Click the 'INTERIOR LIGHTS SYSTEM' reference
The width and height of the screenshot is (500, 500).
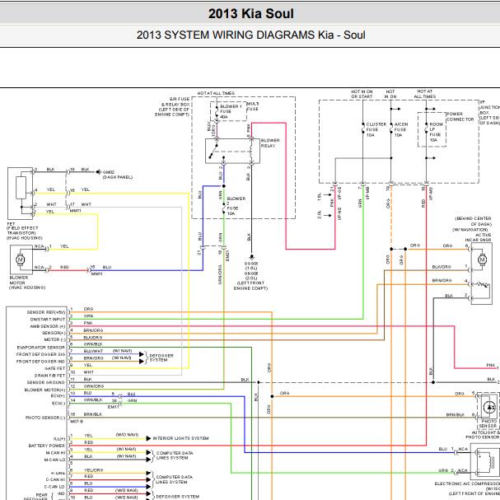coord(180,438)
